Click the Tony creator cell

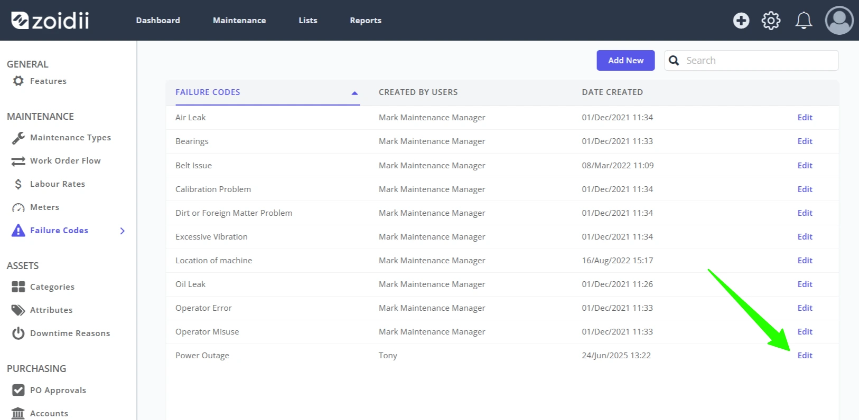click(x=388, y=356)
